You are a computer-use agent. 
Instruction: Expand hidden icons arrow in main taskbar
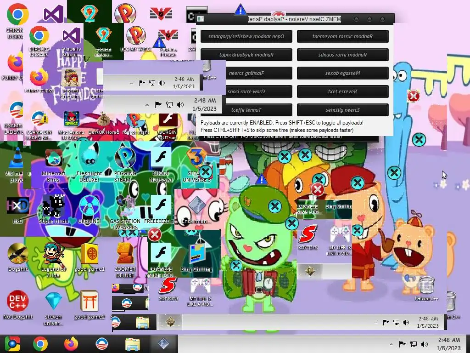coord(391,344)
